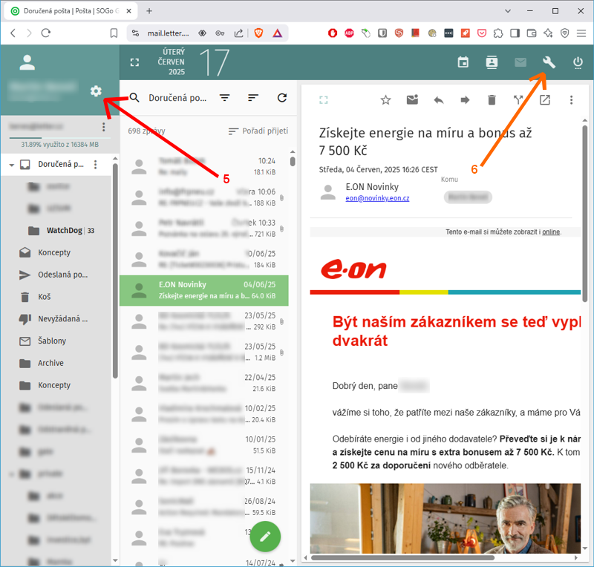Viewport: 594px width, 567px height.
Task: Open the administration wrench icon
Action: pos(549,62)
